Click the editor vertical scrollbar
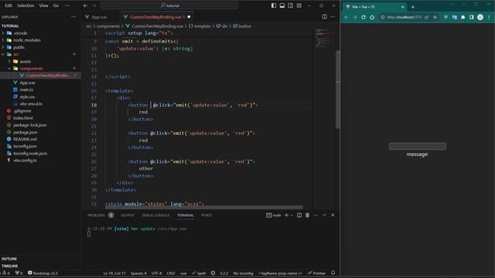The image size is (495, 278). click(338, 90)
